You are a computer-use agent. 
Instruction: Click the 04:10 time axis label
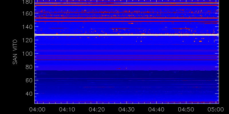click(x=67, y=109)
